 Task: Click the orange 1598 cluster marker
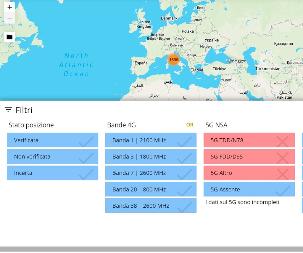174,60
